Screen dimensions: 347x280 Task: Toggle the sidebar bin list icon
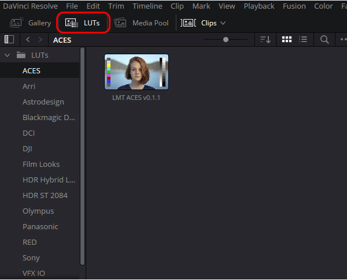[x=9, y=40]
